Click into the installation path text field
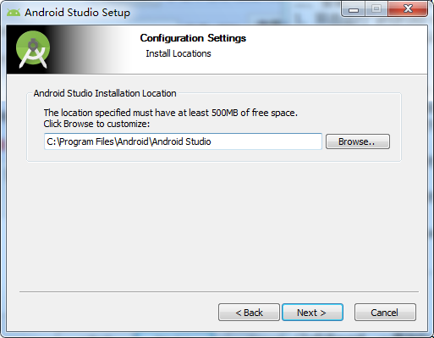Image resolution: width=434 pixels, height=338 pixels. [183, 141]
